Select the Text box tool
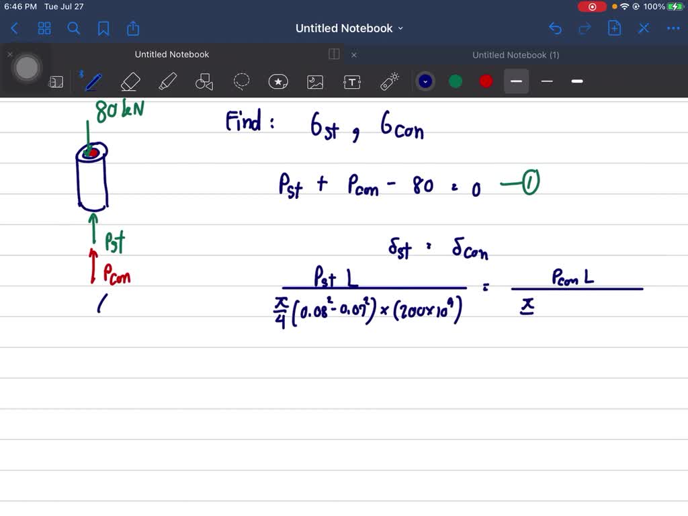The width and height of the screenshot is (688, 516). click(352, 82)
